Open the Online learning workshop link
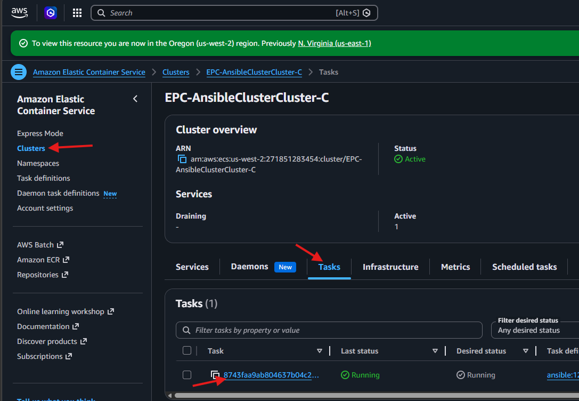 pos(61,311)
